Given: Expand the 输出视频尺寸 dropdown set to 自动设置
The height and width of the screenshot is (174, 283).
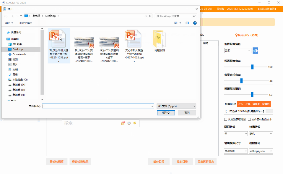Looking at the screenshot, I should pos(236,151).
